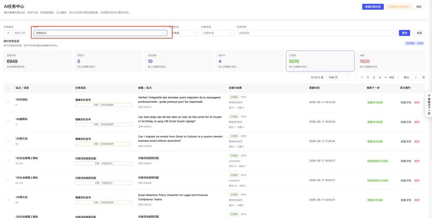This screenshot has width=432, height=218.
Task: Select the 执行中 status card
Action: [249, 61]
